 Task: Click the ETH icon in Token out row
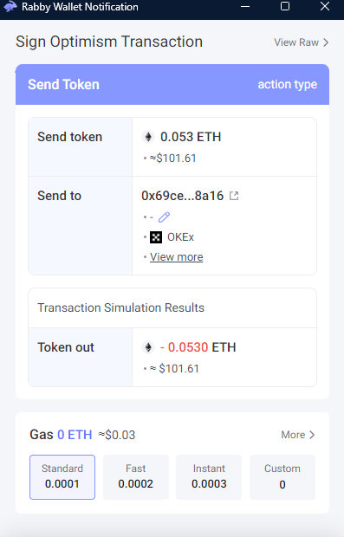coord(148,347)
